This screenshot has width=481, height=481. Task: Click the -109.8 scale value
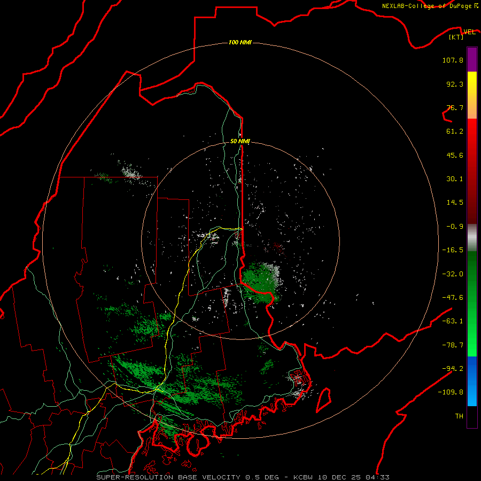tap(451, 392)
